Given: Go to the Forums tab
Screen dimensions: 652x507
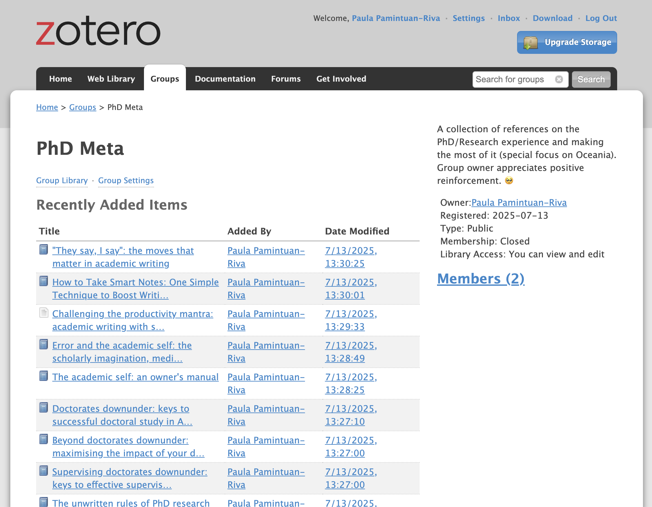Looking at the screenshot, I should [x=286, y=79].
